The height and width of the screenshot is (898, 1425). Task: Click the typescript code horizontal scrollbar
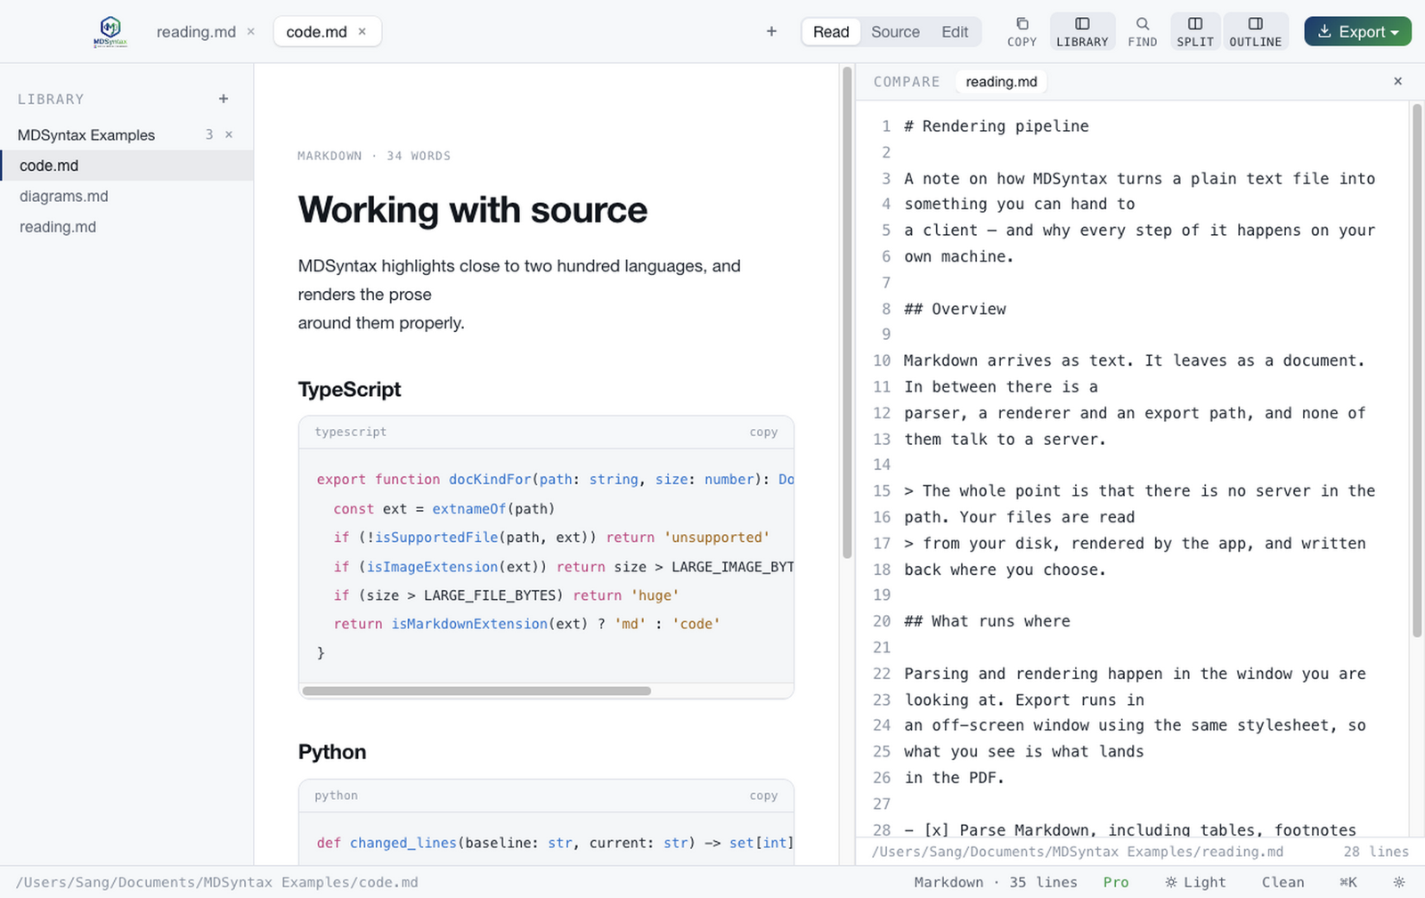tap(476, 691)
